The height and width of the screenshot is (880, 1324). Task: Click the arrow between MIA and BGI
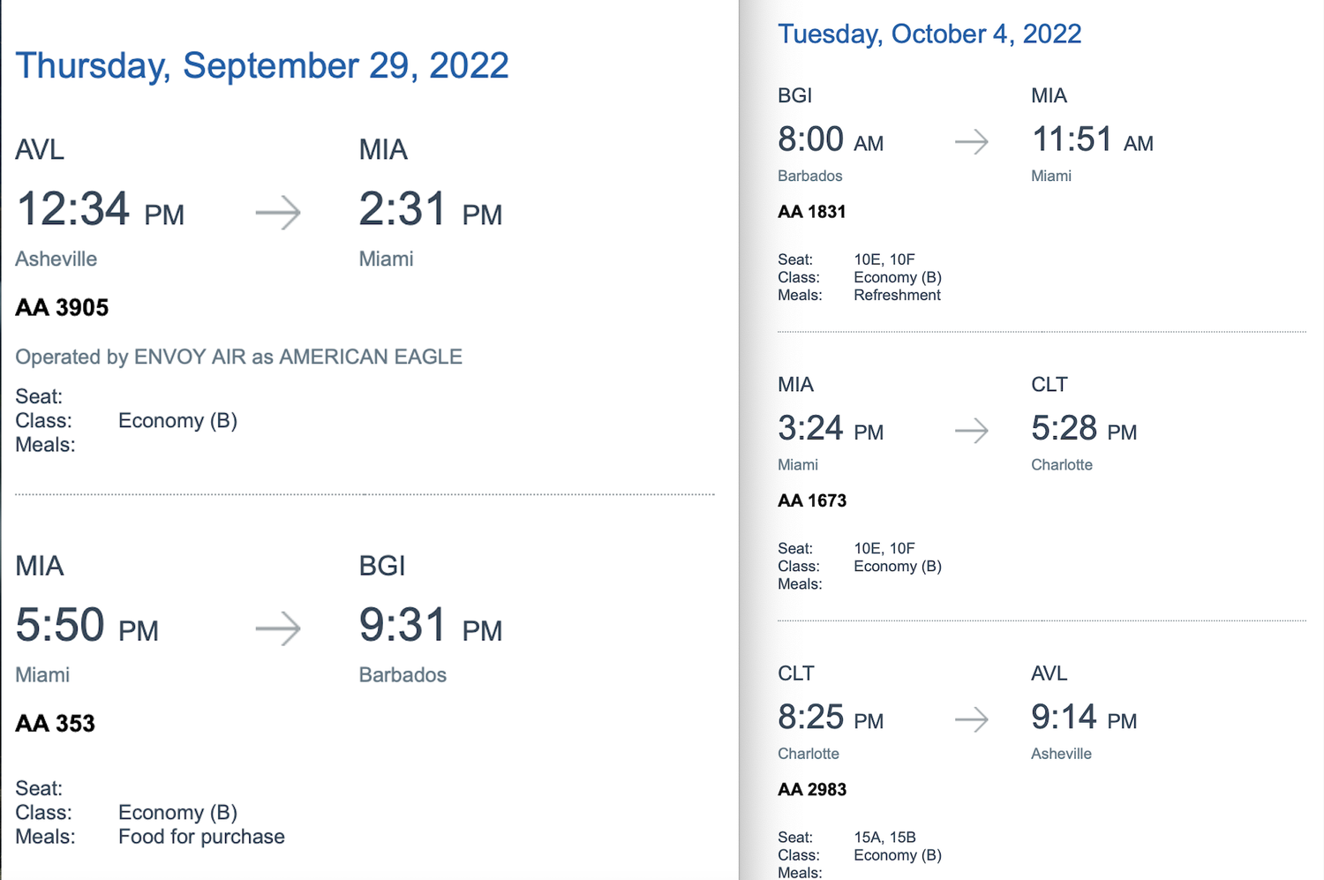[278, 629]
